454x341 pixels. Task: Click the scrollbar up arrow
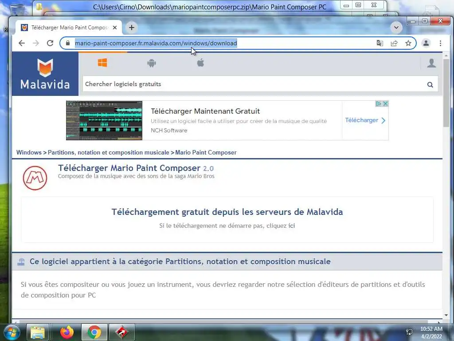(446, 56)
